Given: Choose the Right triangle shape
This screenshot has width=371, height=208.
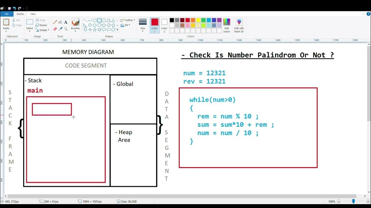Looking at the screenshot, I should (x=85, y=25).
